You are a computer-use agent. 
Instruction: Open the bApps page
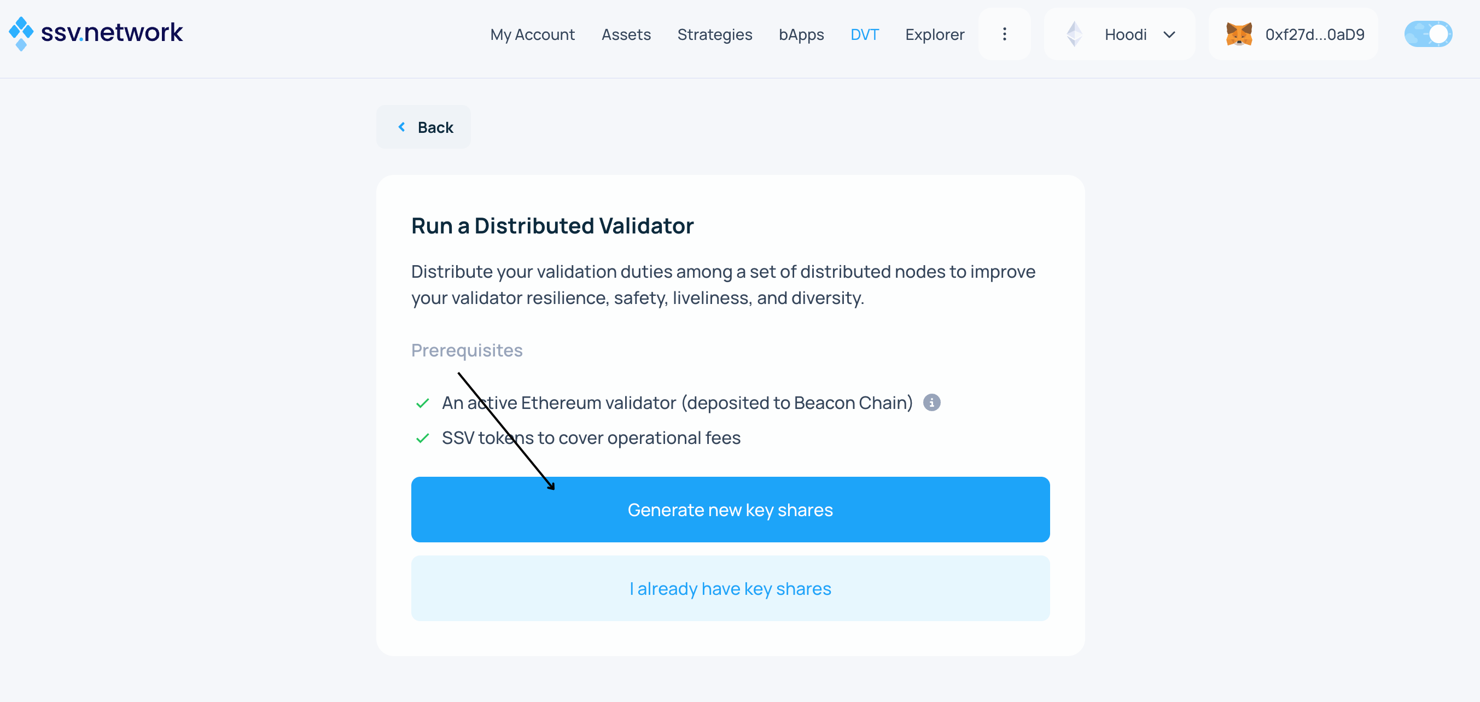[x=801, y=34]
